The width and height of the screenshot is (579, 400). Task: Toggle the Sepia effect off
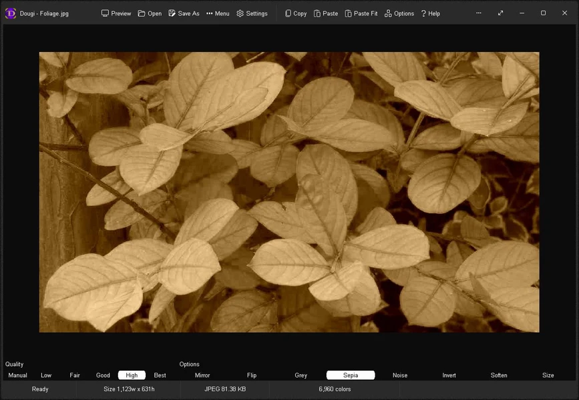tap(351, 375)
